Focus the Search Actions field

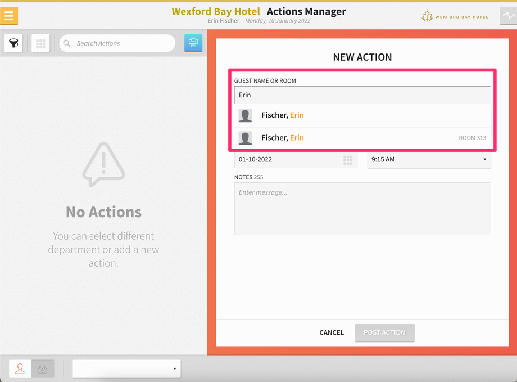(x=117, y=43)
